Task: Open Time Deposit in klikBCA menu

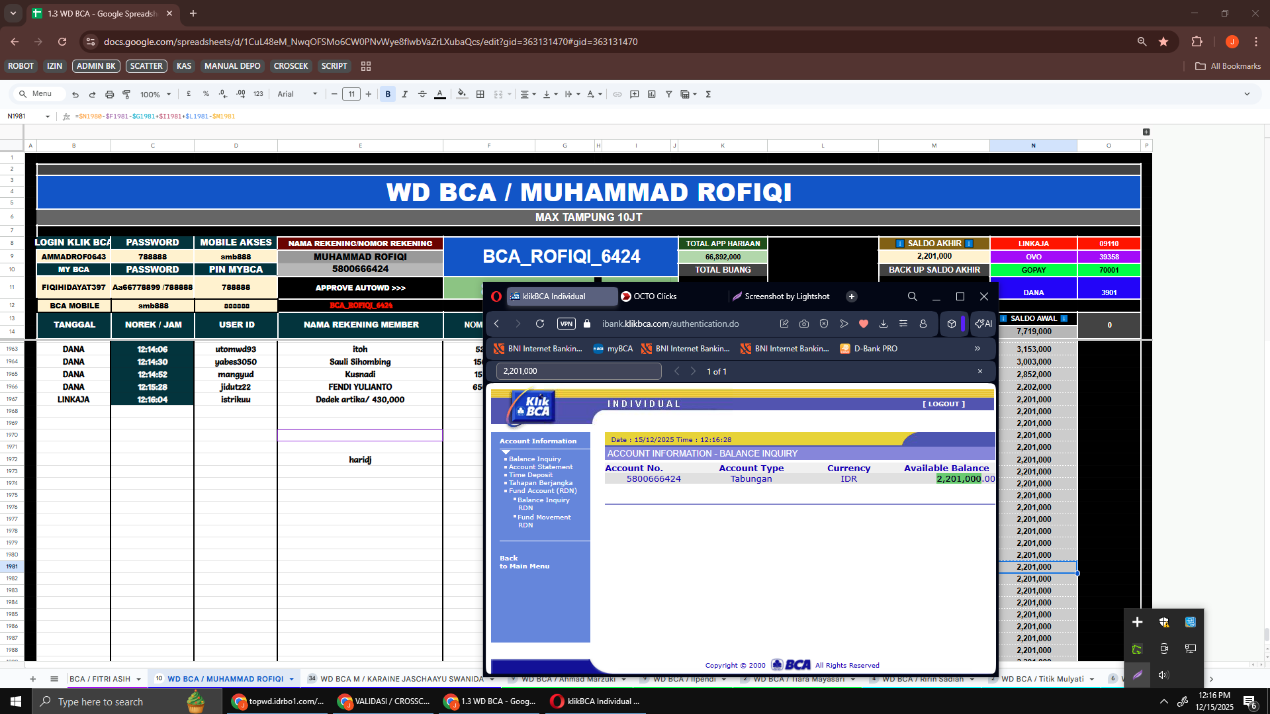Action: tap(531, 475)
